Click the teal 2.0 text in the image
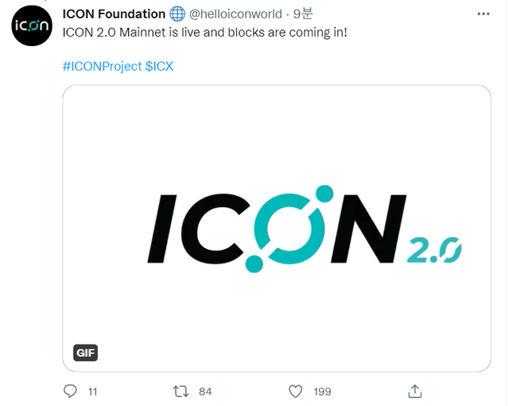This screenshot has width=509, height=406. 437,250
